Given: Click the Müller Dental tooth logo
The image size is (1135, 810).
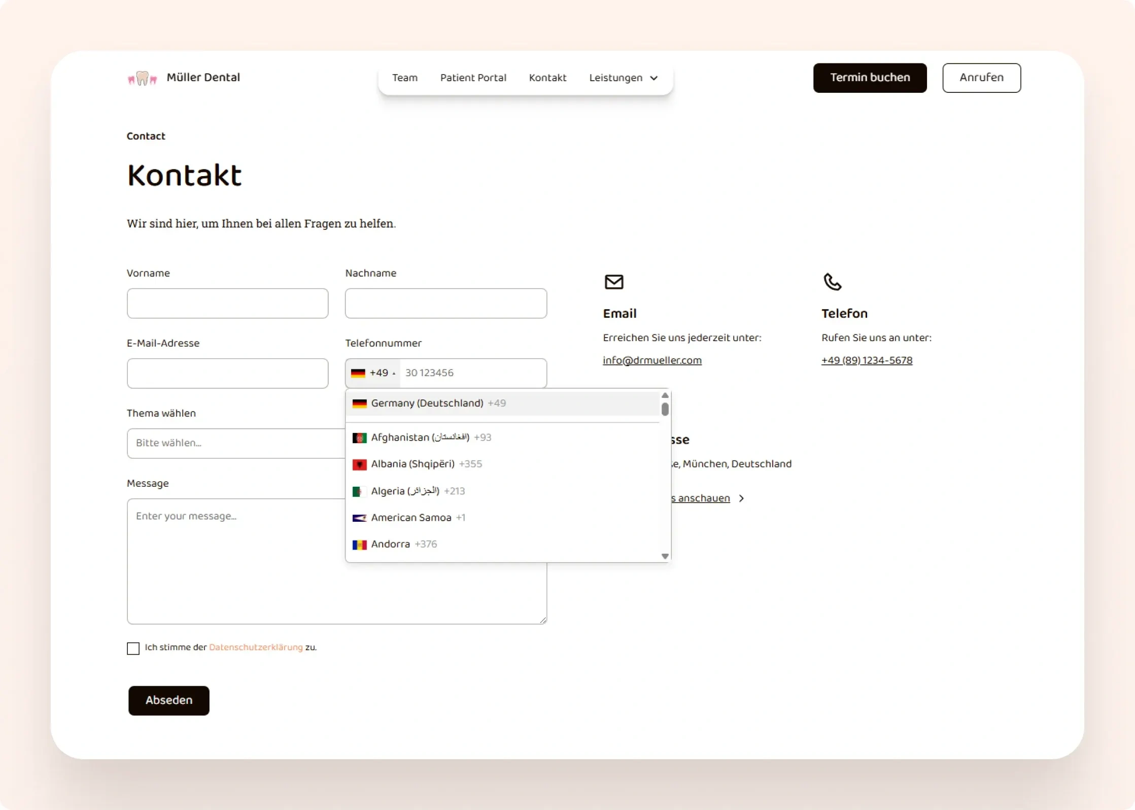Looking at the screenshot, I should (142, 78).
